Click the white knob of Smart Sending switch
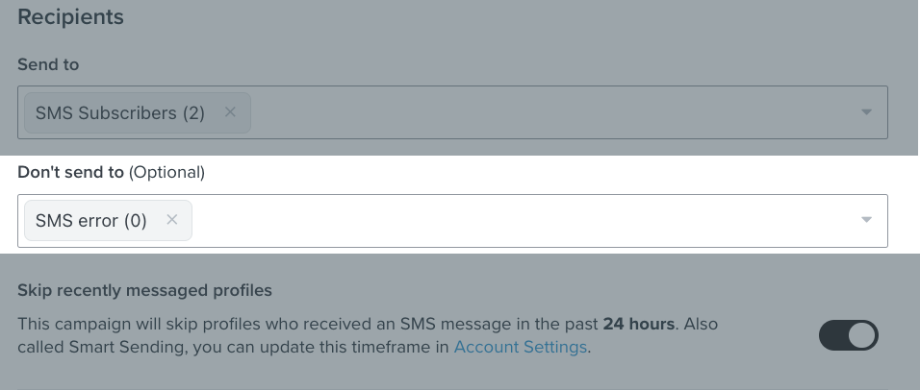The image size is (920, 390). coord(862,335)
